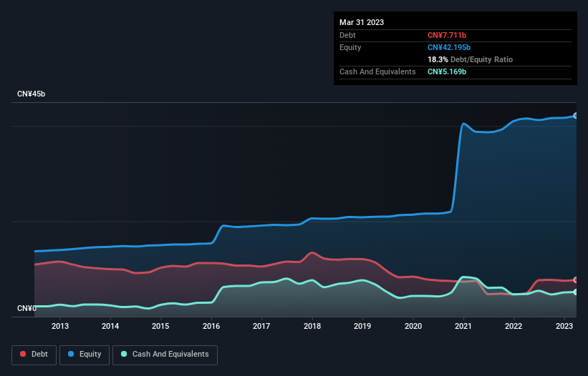The image size is (588, 376).
Task: Click the 2020 x-axis label
Action: click(x=413, y=326)
